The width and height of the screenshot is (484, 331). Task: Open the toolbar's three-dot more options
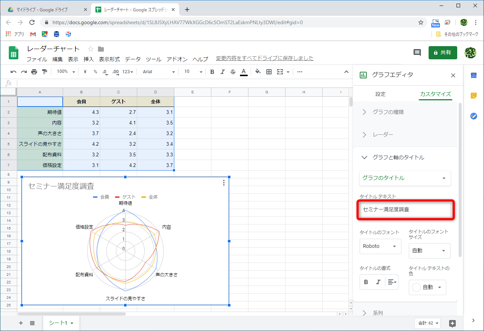coord(300,72)
